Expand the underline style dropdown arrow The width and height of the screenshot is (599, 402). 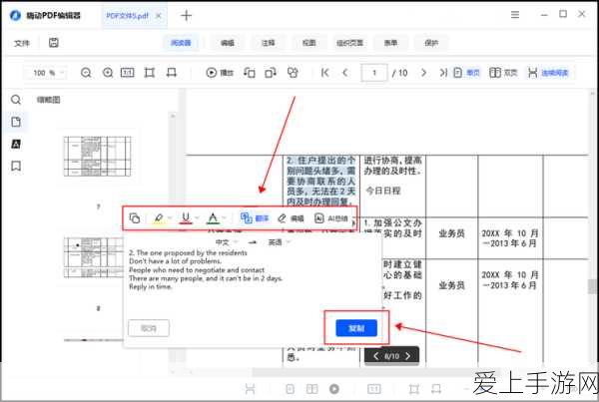[x=197, y=218]
